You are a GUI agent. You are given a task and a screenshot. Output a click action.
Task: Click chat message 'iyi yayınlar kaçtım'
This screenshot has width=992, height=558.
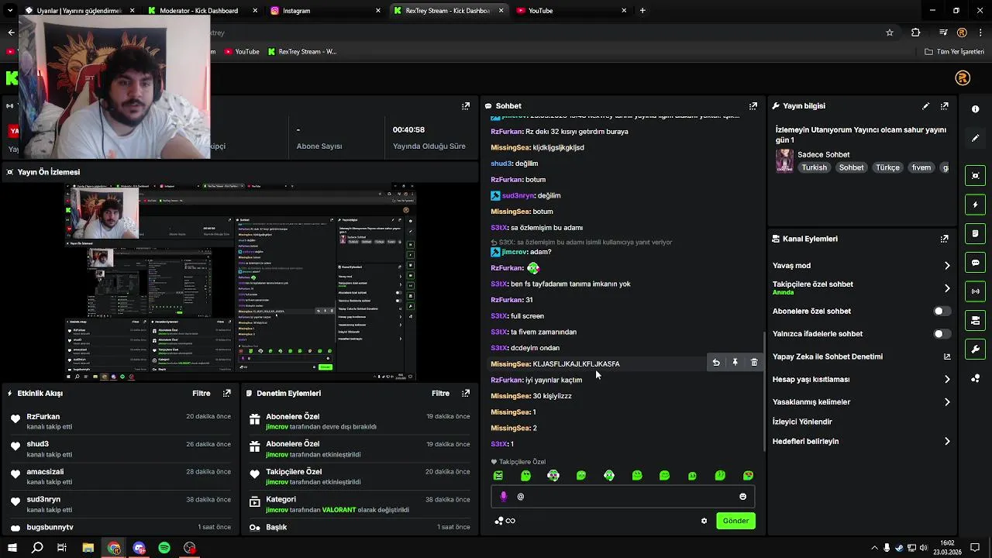553,381
